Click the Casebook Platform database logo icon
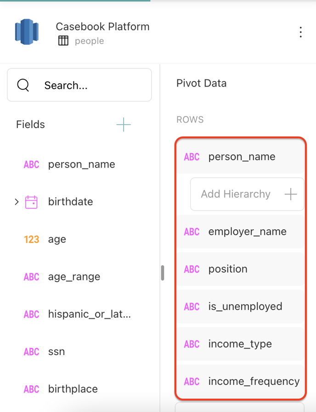Viewport: 316px width, 412px height. click(27, 32)
